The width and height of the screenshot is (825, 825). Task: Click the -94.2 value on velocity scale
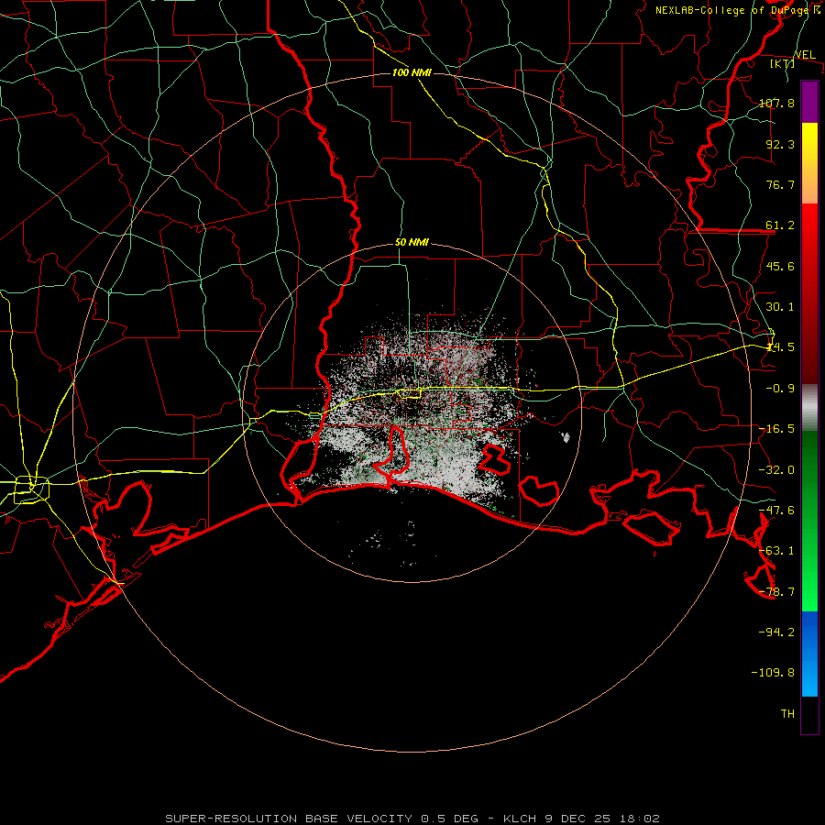tap(776, 632)
